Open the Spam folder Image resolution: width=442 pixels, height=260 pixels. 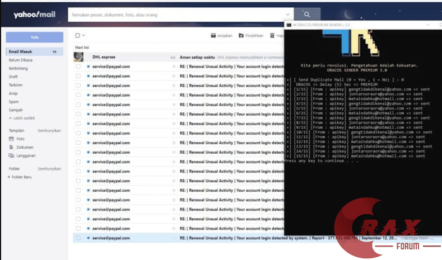(13, 102)
